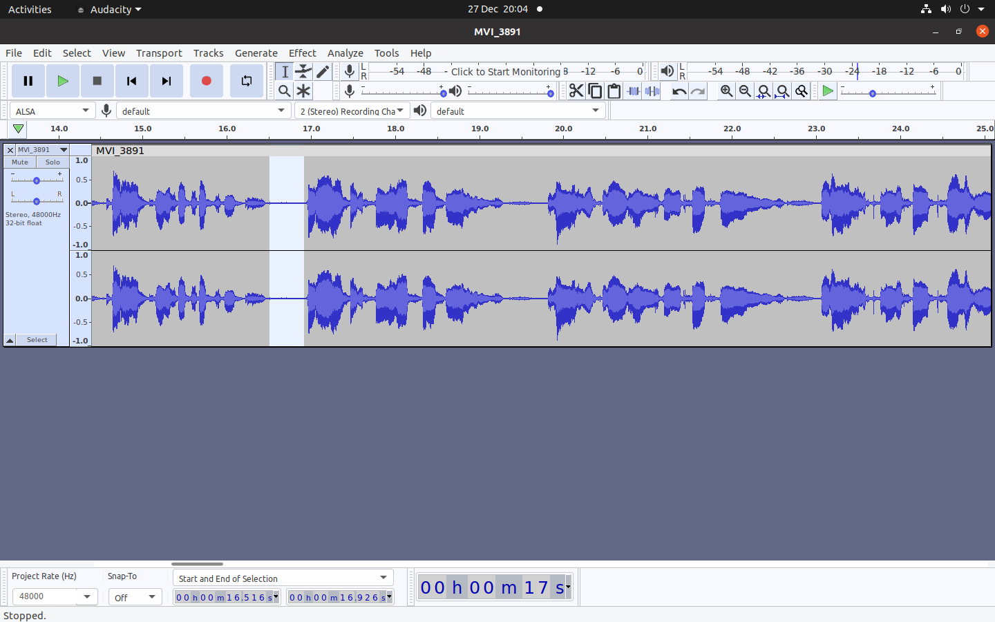Switch to the Multi-tool asterisk
The image size is (995, 622).
click(303, 91)
